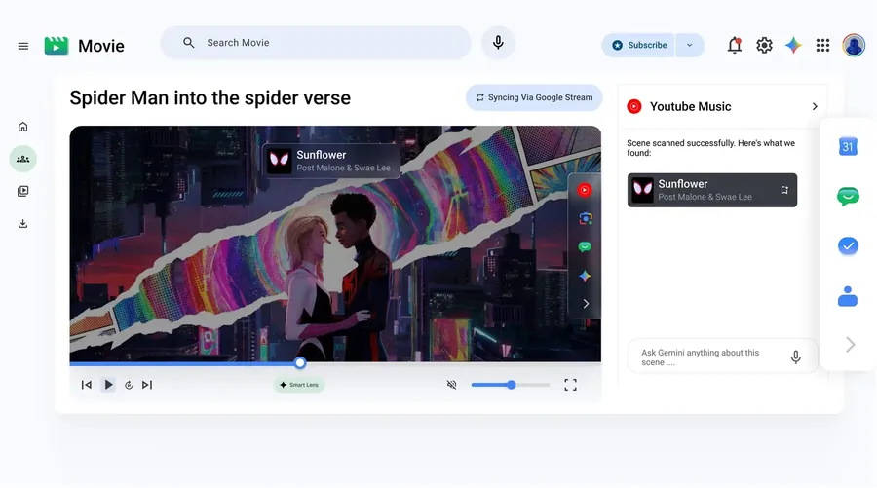
Task: Click the volume slider handle
Action: tap(512, 385)
